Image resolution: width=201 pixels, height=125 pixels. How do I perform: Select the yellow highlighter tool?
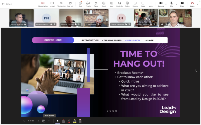[75, 121]
